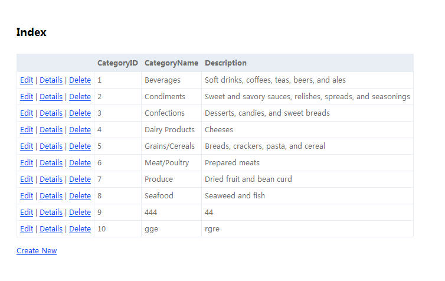The image size is (445, 281).
Task: Click the CategoryID column header
Action: (117, 63)
